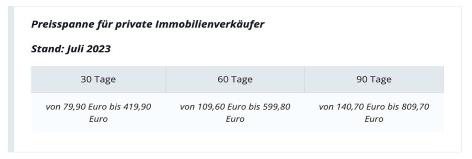Select the "90 Tage" column header

[x=374, y=79]
